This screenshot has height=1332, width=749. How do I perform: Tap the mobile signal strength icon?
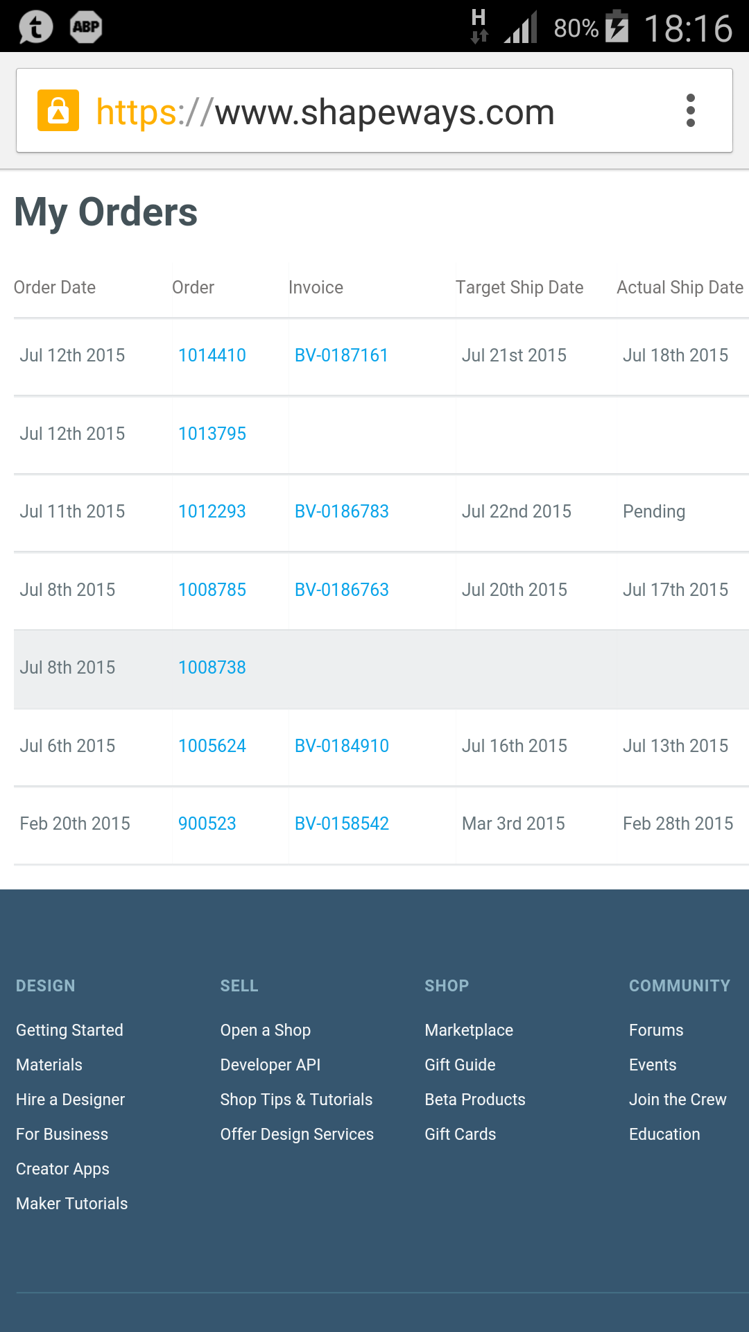click(x=521, y=28)
